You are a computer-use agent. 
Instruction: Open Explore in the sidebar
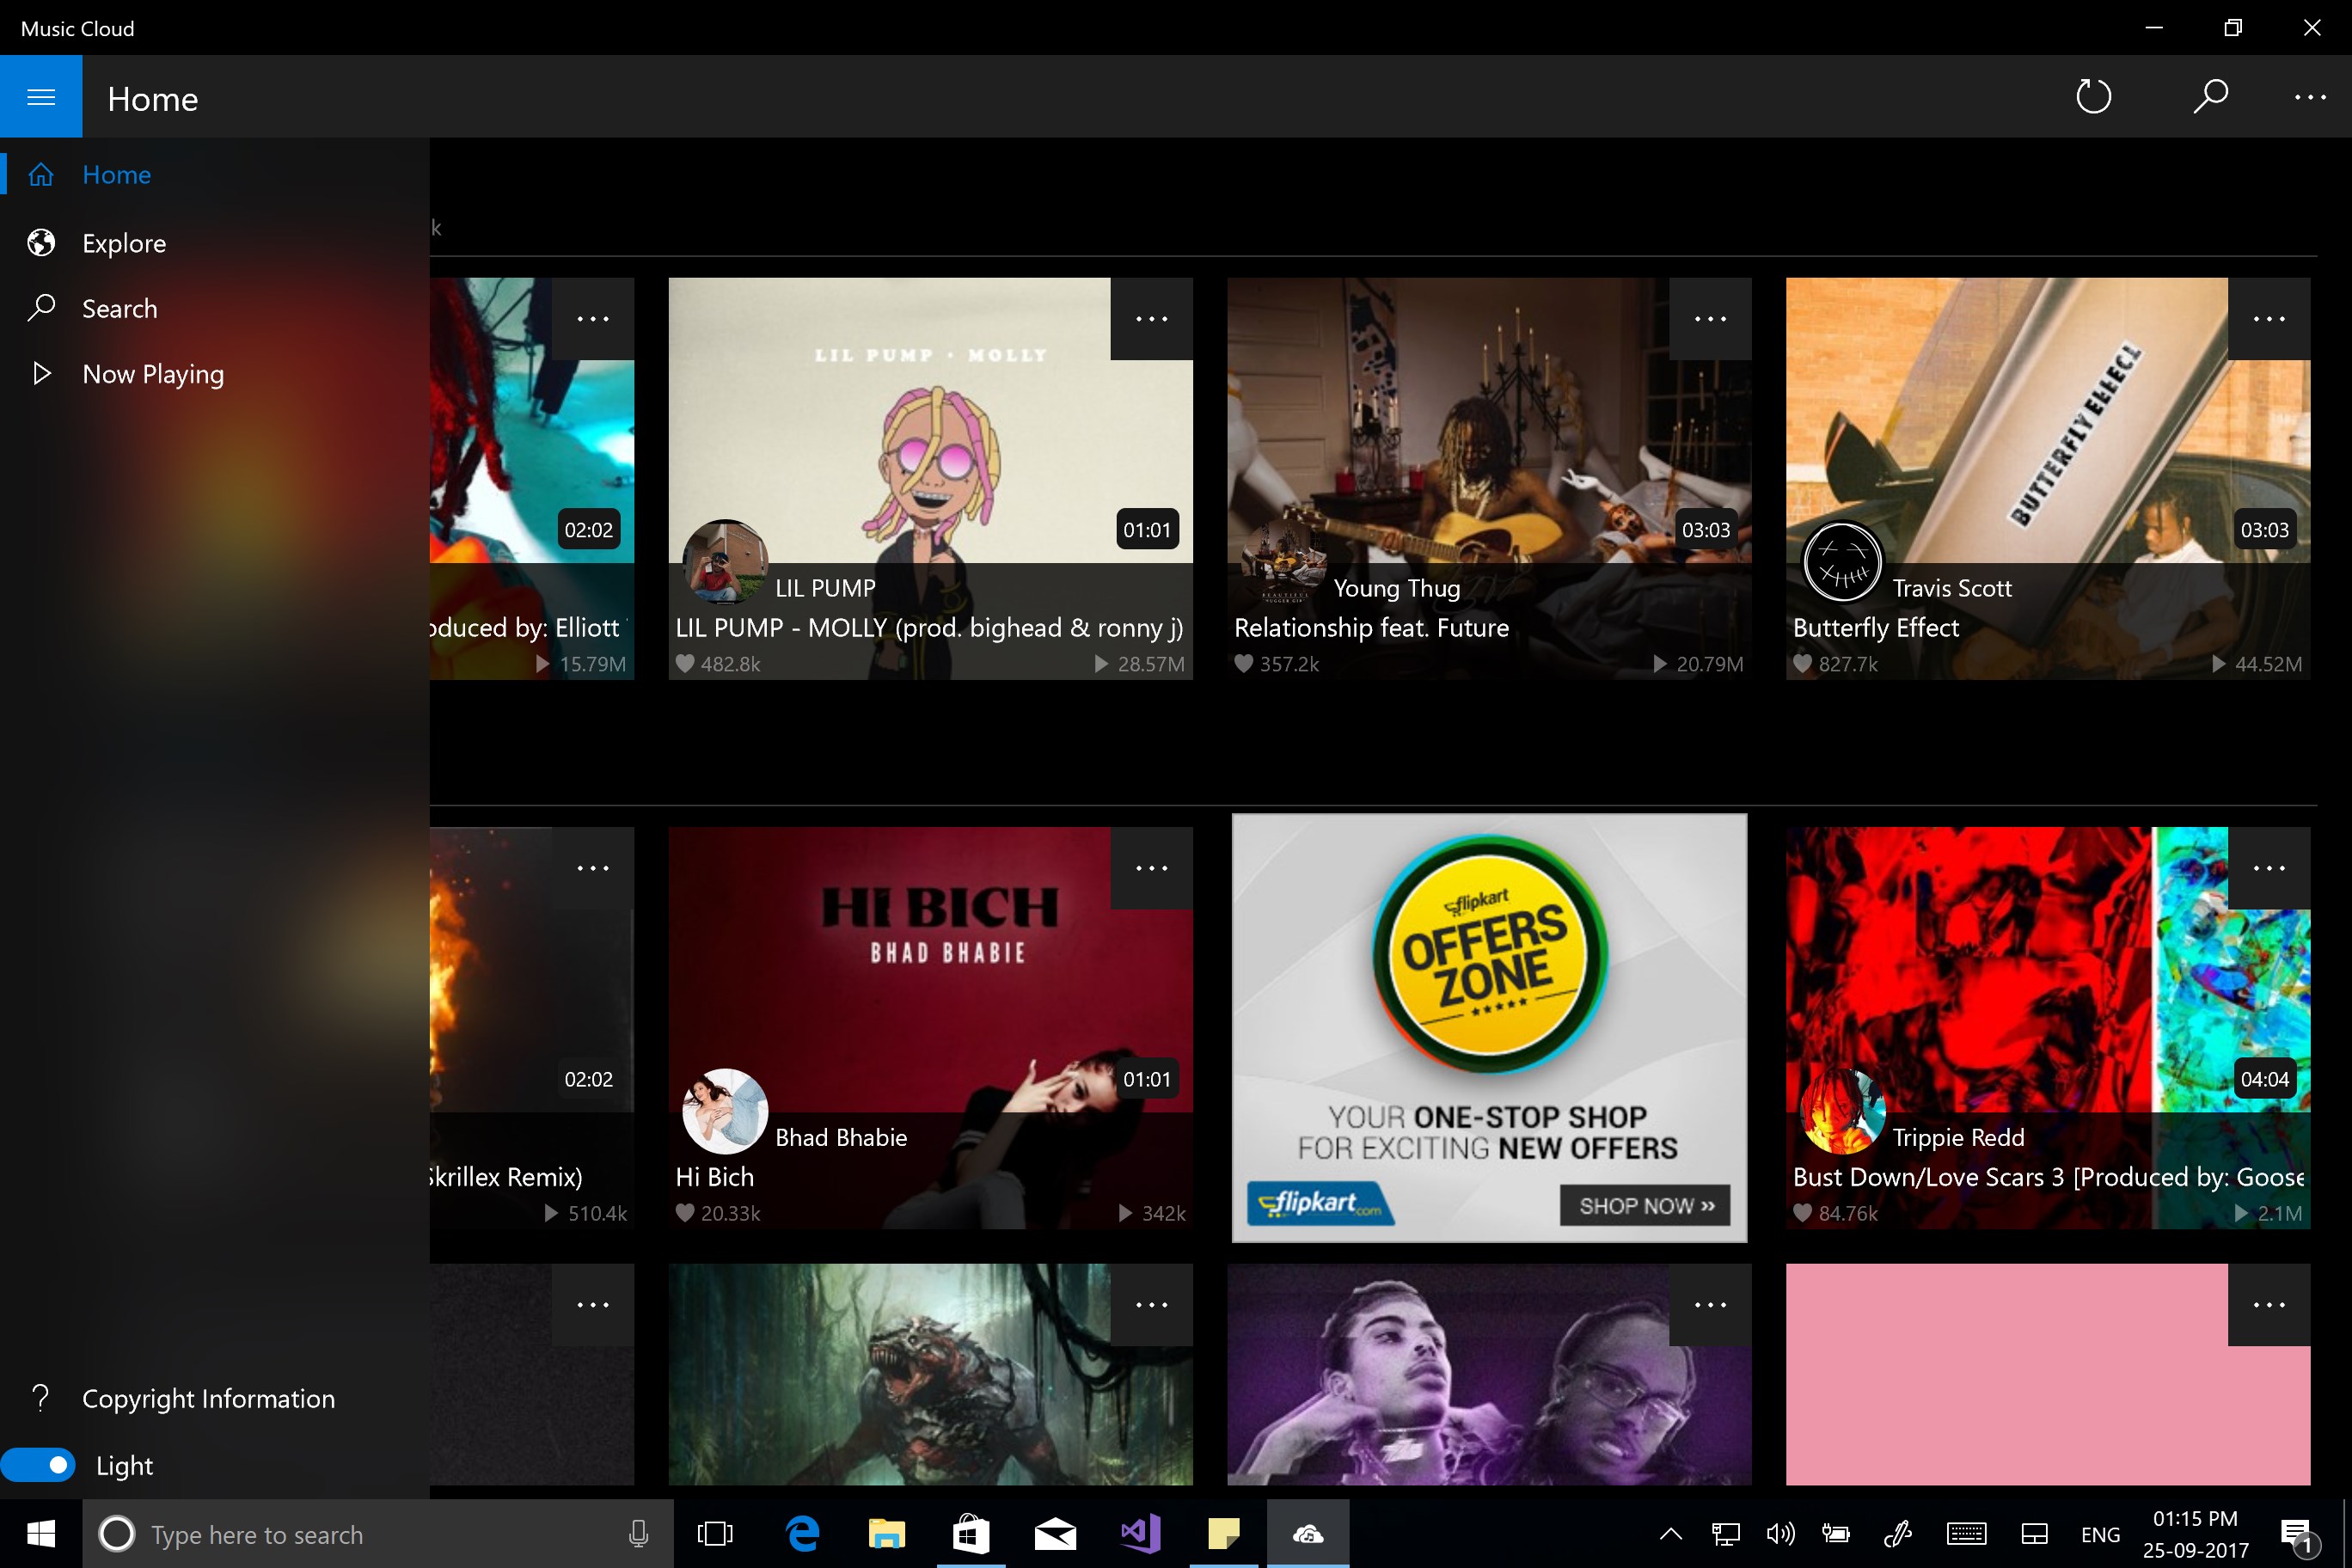tap(124, 243)
